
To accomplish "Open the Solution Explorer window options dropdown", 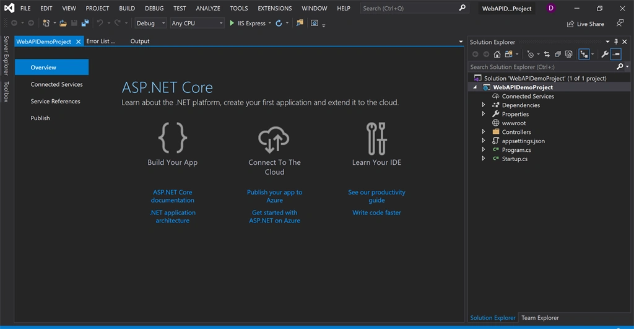I will [x=607, y=42].
